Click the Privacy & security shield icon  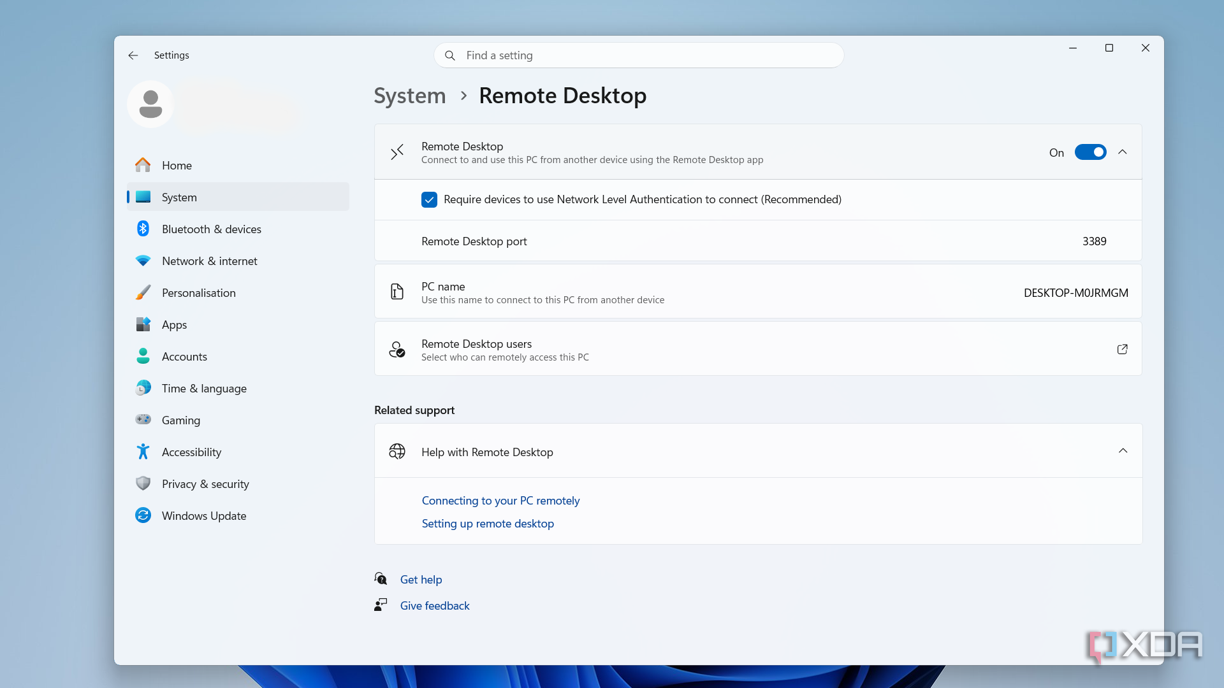tap(143, 484)
